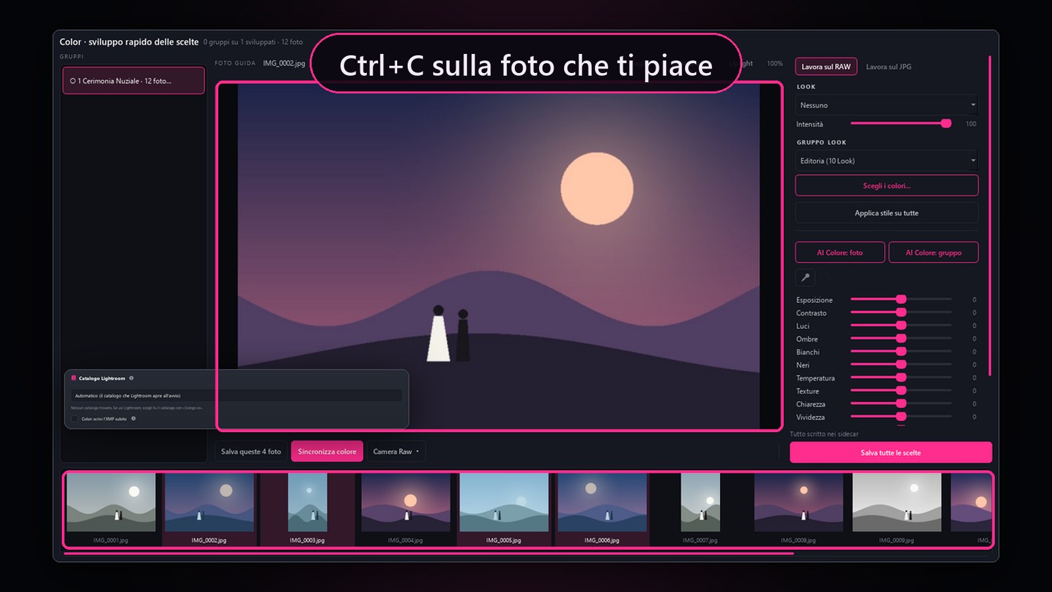Click the Esposizione slider handle

point(901,299)
